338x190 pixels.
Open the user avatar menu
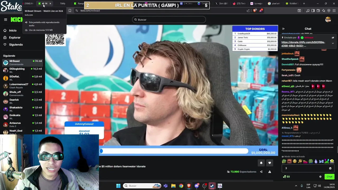click(328, 20)
